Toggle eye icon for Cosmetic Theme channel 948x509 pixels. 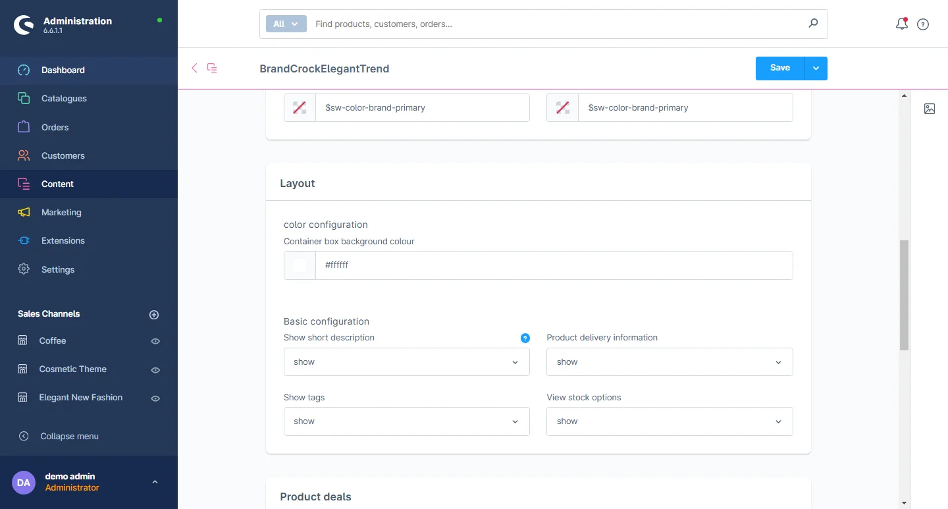pyautogui.click(x=155, y=370)
